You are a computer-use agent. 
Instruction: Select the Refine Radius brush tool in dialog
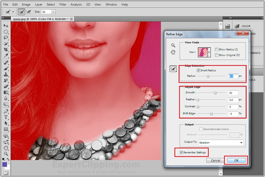[x=173, y=69]
